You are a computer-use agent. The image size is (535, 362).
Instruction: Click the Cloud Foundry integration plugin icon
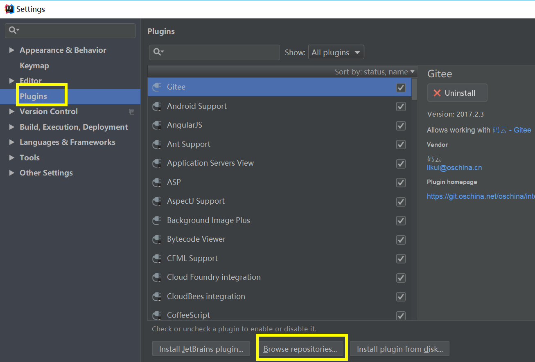tap(157, 277)
